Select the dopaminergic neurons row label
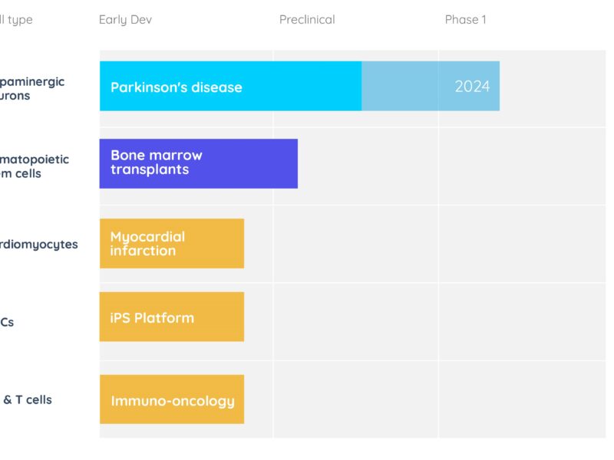This screenshot has height=460, width=614. coord(32,88)
